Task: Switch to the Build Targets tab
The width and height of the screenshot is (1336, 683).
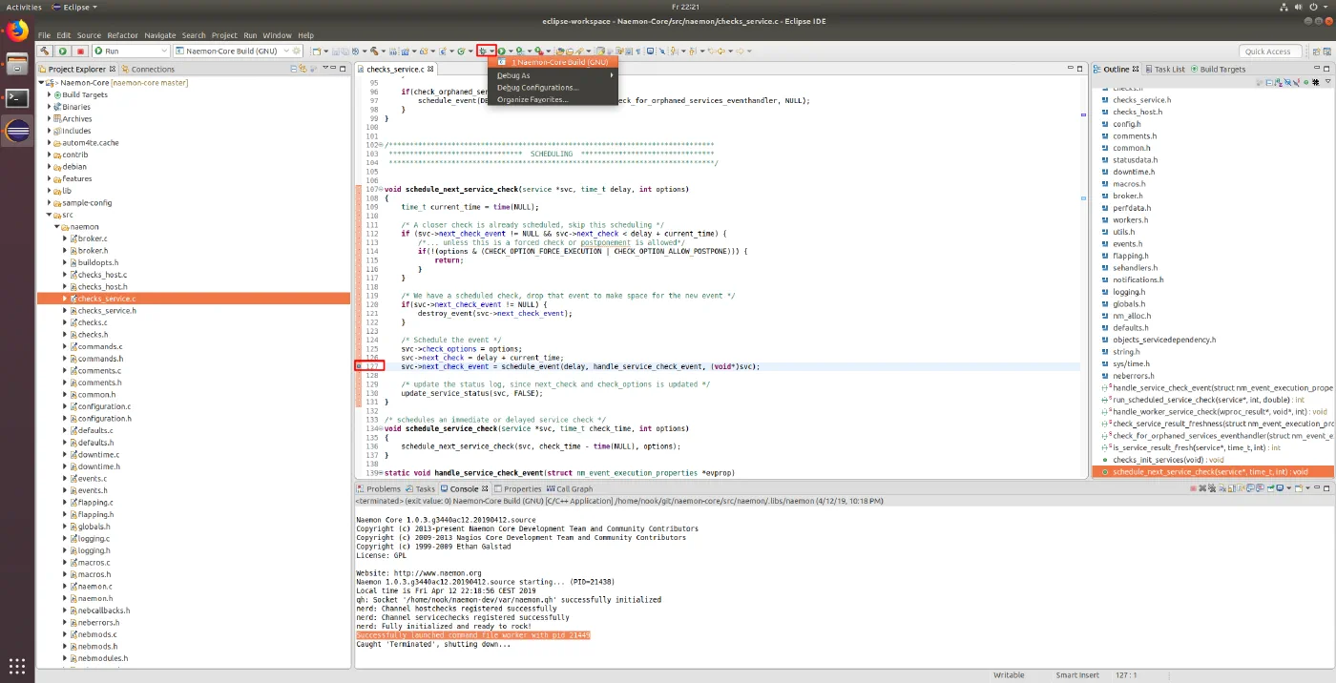Action: (x=1218, y=69)
